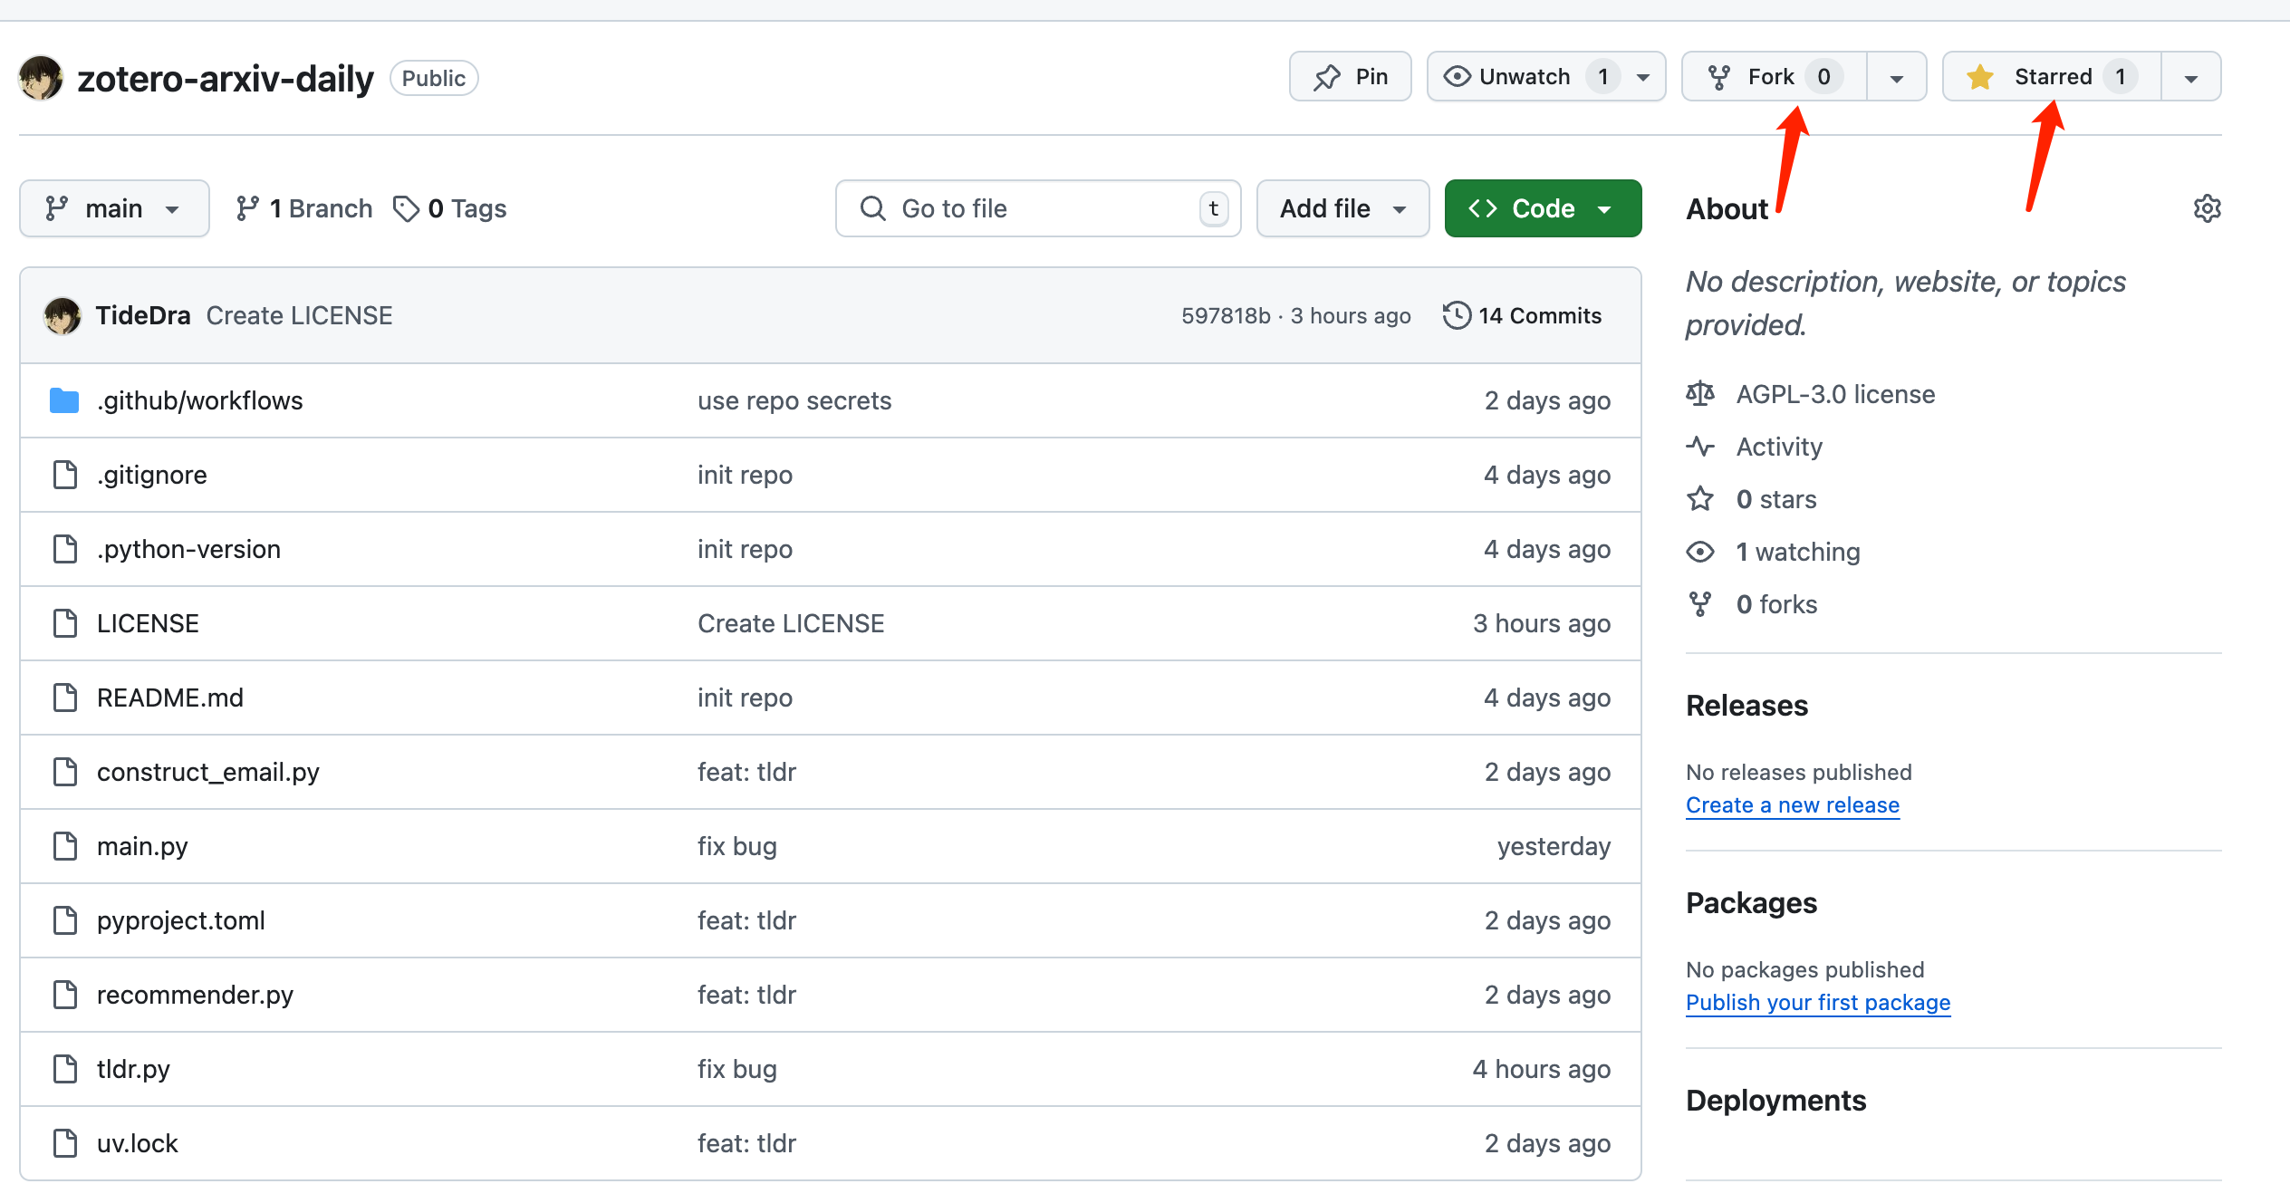Open the AGPL-3.0 license link
2290x1203 pixels.
point(1835,394)
